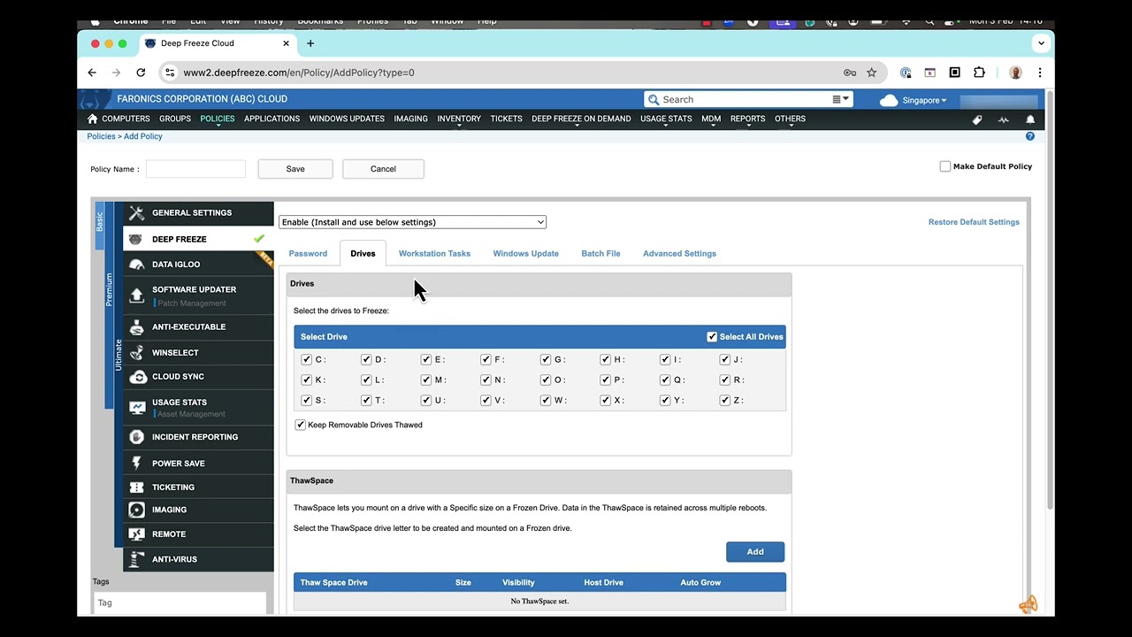Expand the Usage Stats top menu

(x=666, y=119)
